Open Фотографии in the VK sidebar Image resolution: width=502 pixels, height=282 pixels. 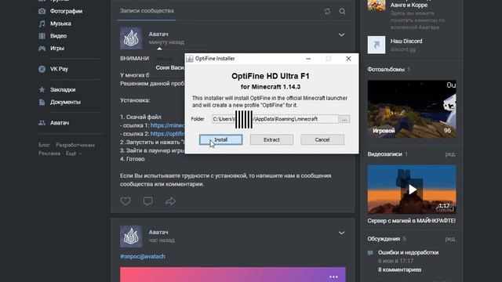click(x=66, y=11)
